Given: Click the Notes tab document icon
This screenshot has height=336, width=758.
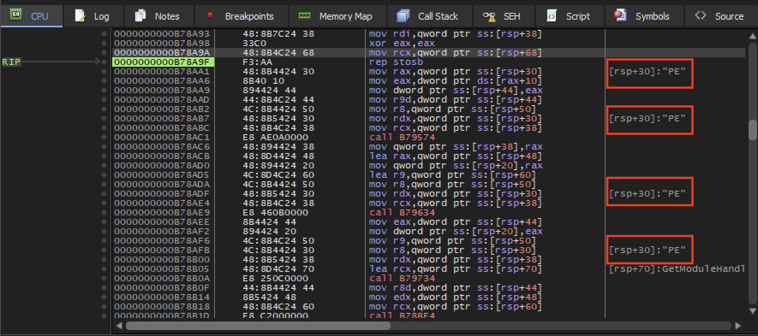Looking at the screenshot, I should point(140,16).
